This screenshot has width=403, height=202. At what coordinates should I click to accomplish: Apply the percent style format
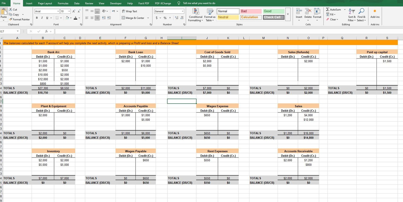click(165, 18)
